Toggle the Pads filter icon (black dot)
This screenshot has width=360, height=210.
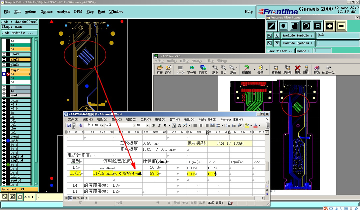(x=283, y=26)
